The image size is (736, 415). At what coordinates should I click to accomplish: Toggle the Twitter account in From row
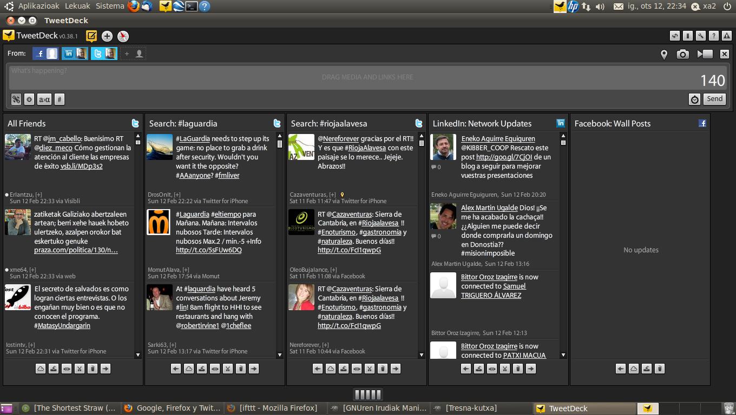tap(104, 53)
